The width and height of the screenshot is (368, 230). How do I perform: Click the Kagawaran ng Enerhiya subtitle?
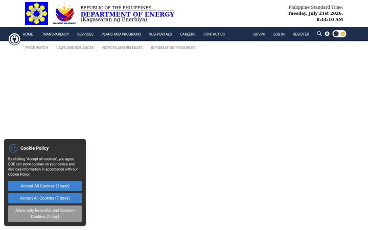pos(113,19)
